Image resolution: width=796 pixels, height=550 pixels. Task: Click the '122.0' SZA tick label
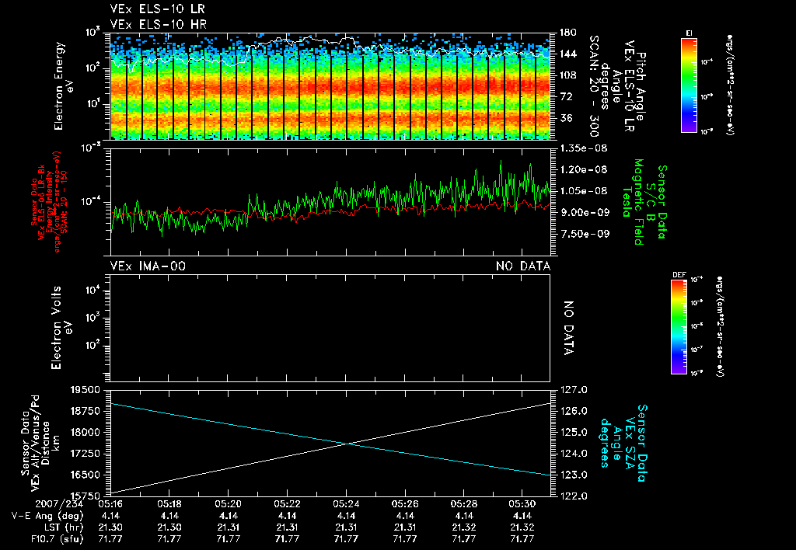[573, 496]
